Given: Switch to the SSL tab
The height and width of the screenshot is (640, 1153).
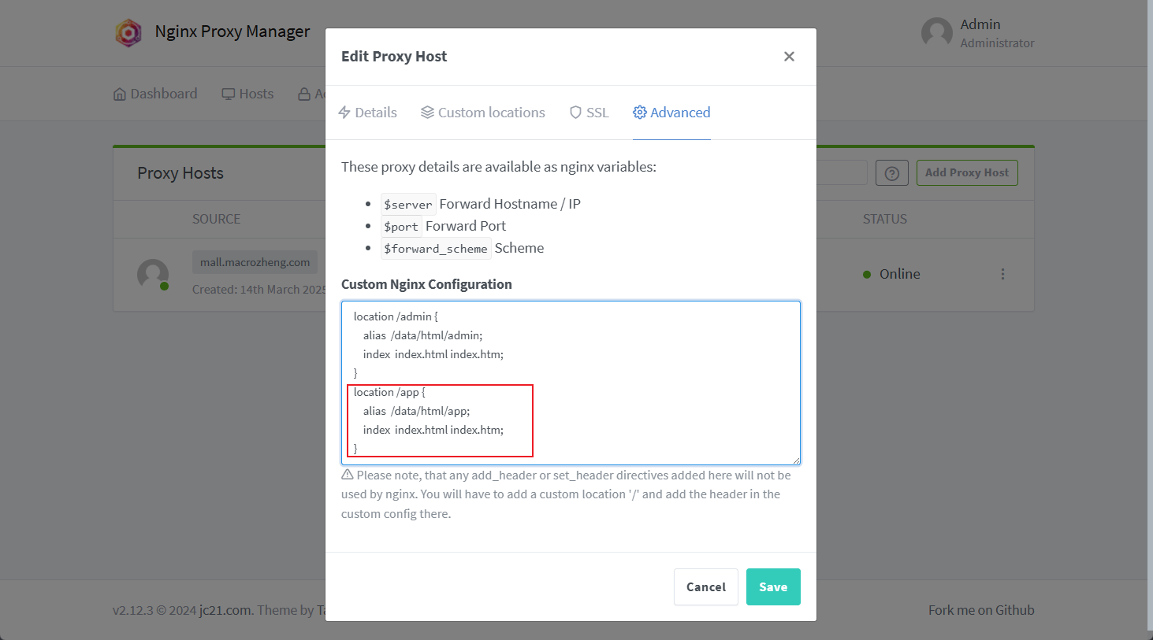Looking at the screenshot, I should pyautogui.click(x=589, y=113).
